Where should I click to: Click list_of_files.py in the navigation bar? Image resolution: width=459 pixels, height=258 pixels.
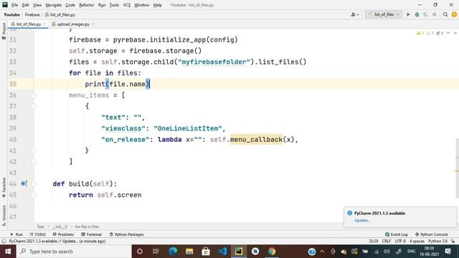pos(60,14)
